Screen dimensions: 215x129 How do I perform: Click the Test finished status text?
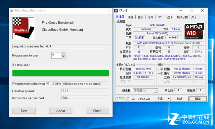21,65
